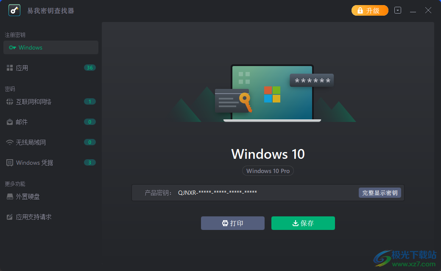Click the drive icon beside 外置硬盘
This screenshot has height=271, width=441.
10,196
